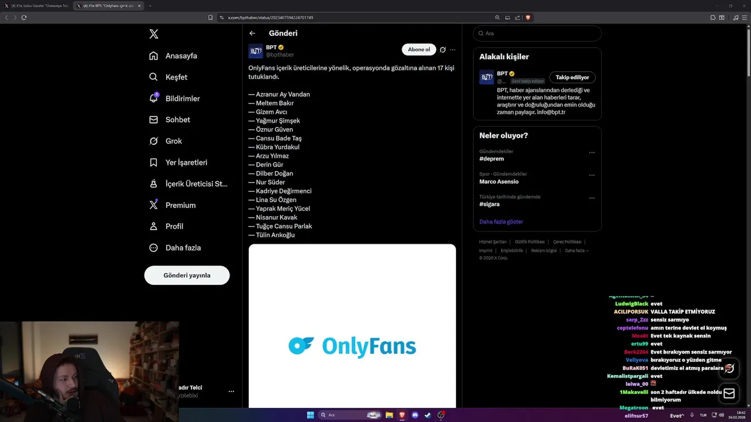Open the Gizlilik Politikası footer link

click(530, 242)
